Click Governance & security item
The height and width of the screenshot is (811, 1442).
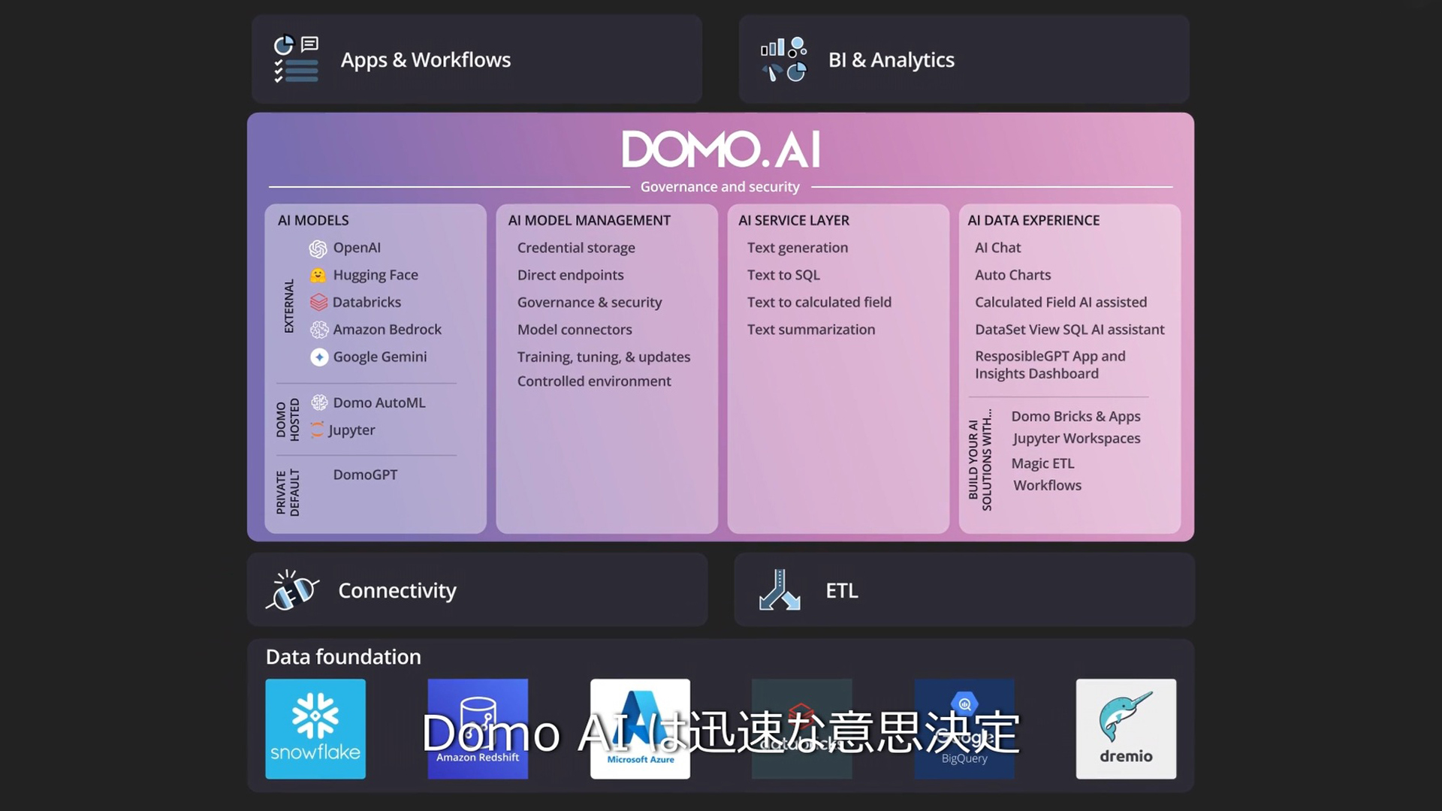590,302
